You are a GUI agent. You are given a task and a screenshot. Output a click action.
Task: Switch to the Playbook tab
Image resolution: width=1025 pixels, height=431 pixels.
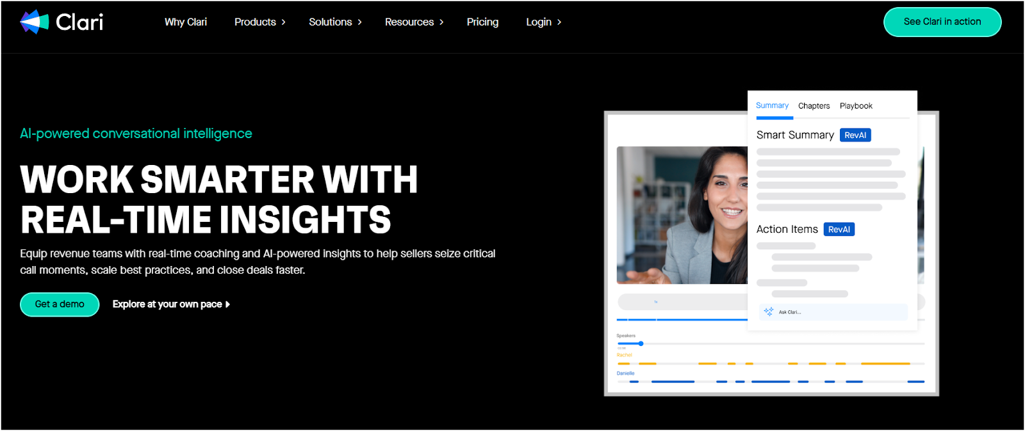pos(856,106)
